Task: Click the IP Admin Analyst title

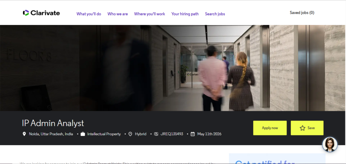Action: pos(53,123)
